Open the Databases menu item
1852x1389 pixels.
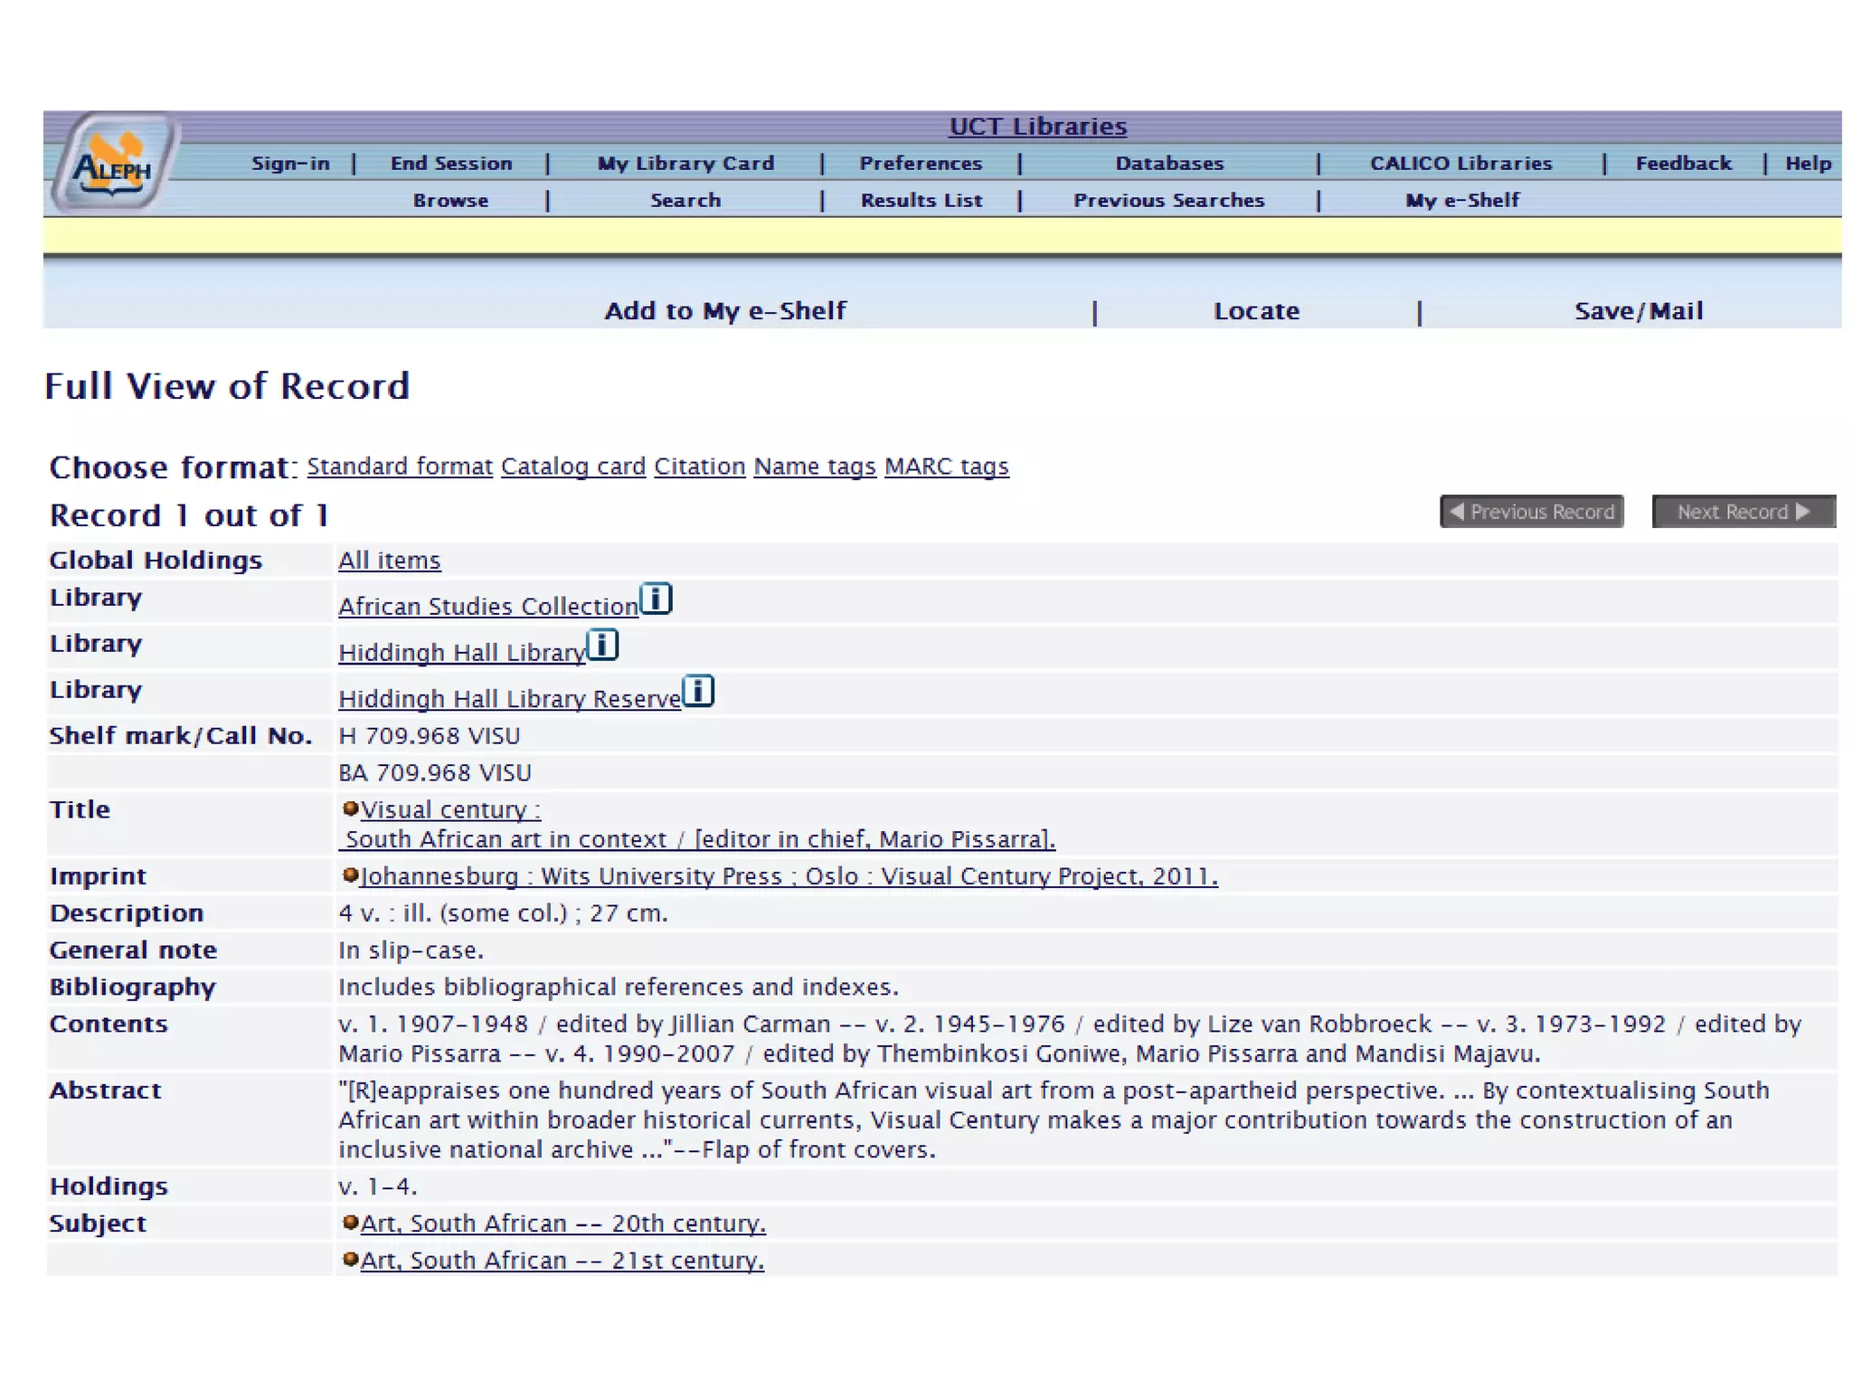[x=1168, y=164]
